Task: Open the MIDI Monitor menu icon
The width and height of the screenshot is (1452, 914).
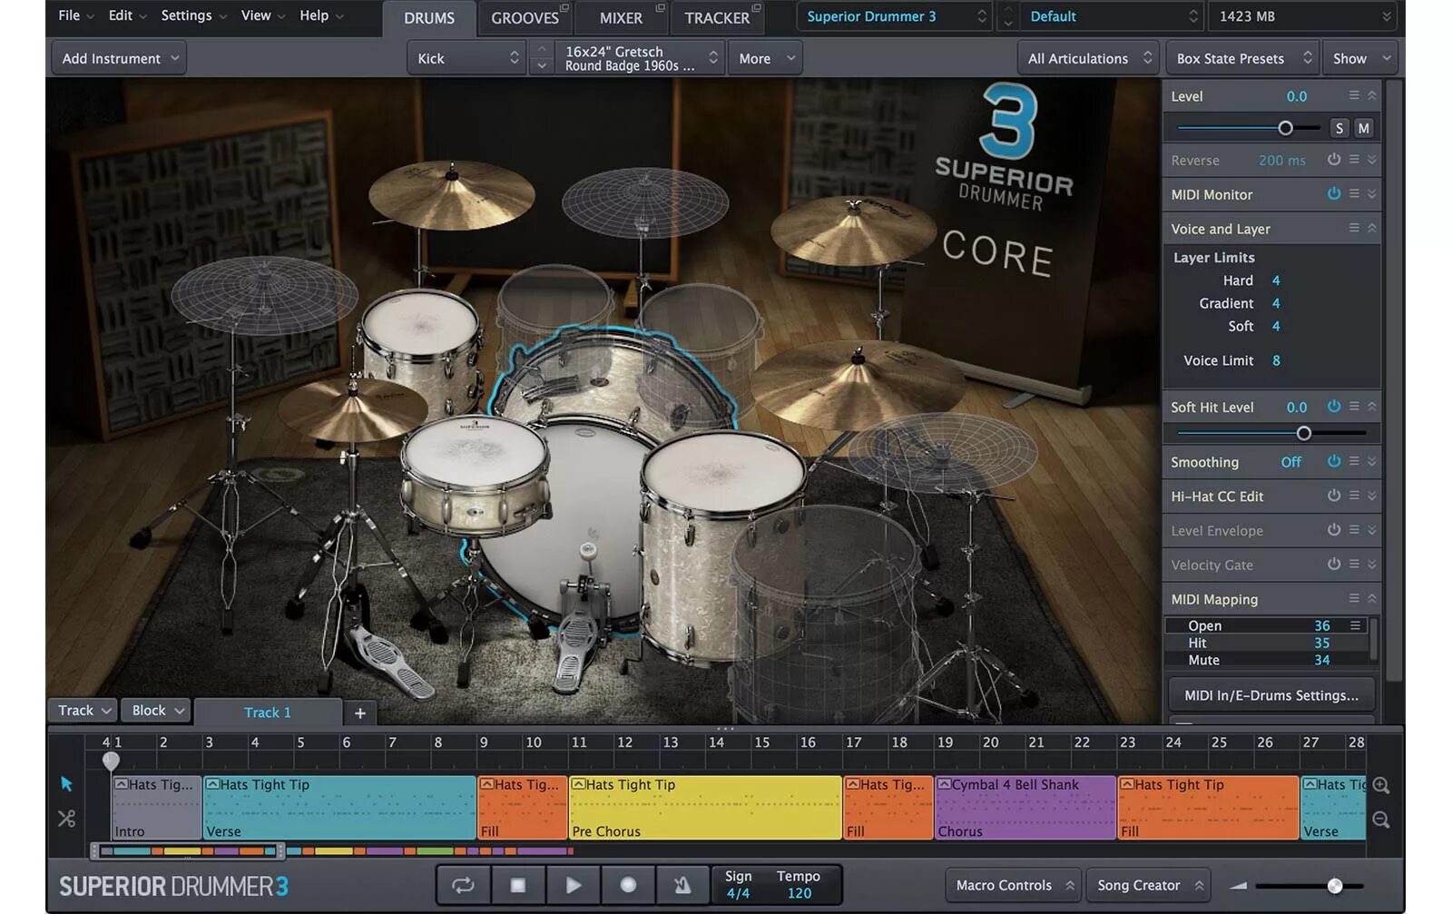Action: pos(1354,193)
